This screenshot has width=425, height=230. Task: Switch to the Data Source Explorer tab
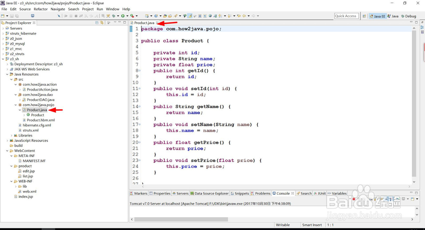(x=210, y=193)
